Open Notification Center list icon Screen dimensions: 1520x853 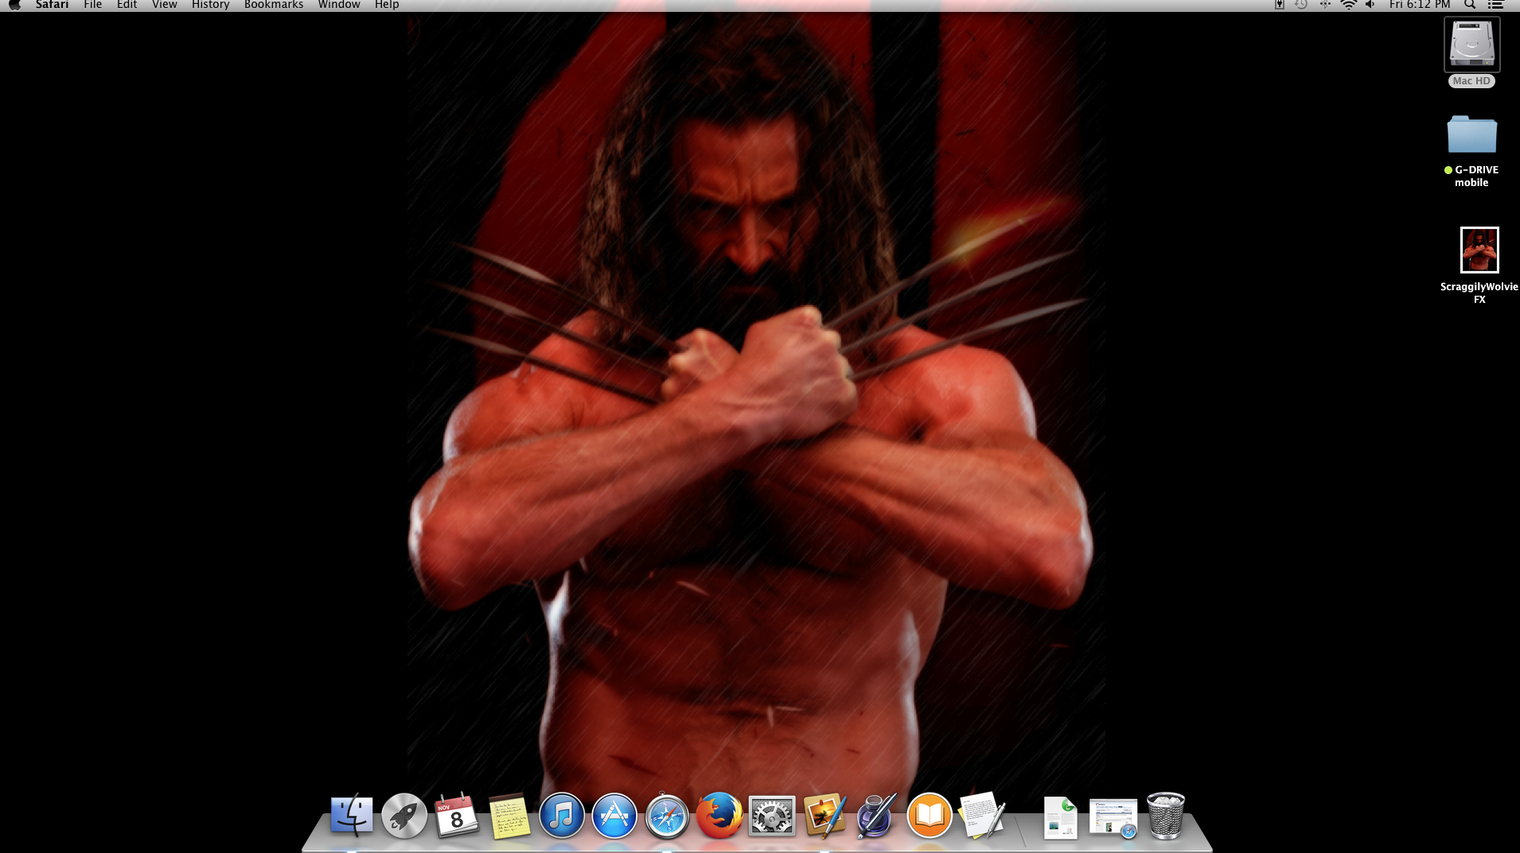tap(1495, 5)
